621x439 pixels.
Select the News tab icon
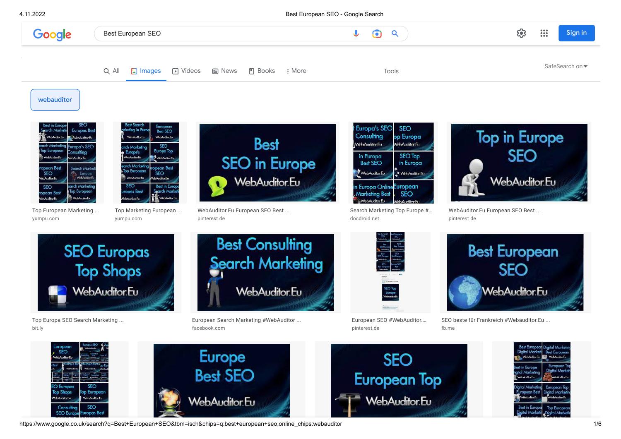click(x=215, y=71)
